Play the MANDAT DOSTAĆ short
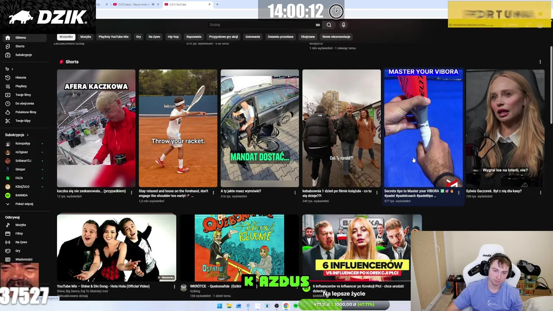This screenshot has width=553, height=311. (260, 128)
